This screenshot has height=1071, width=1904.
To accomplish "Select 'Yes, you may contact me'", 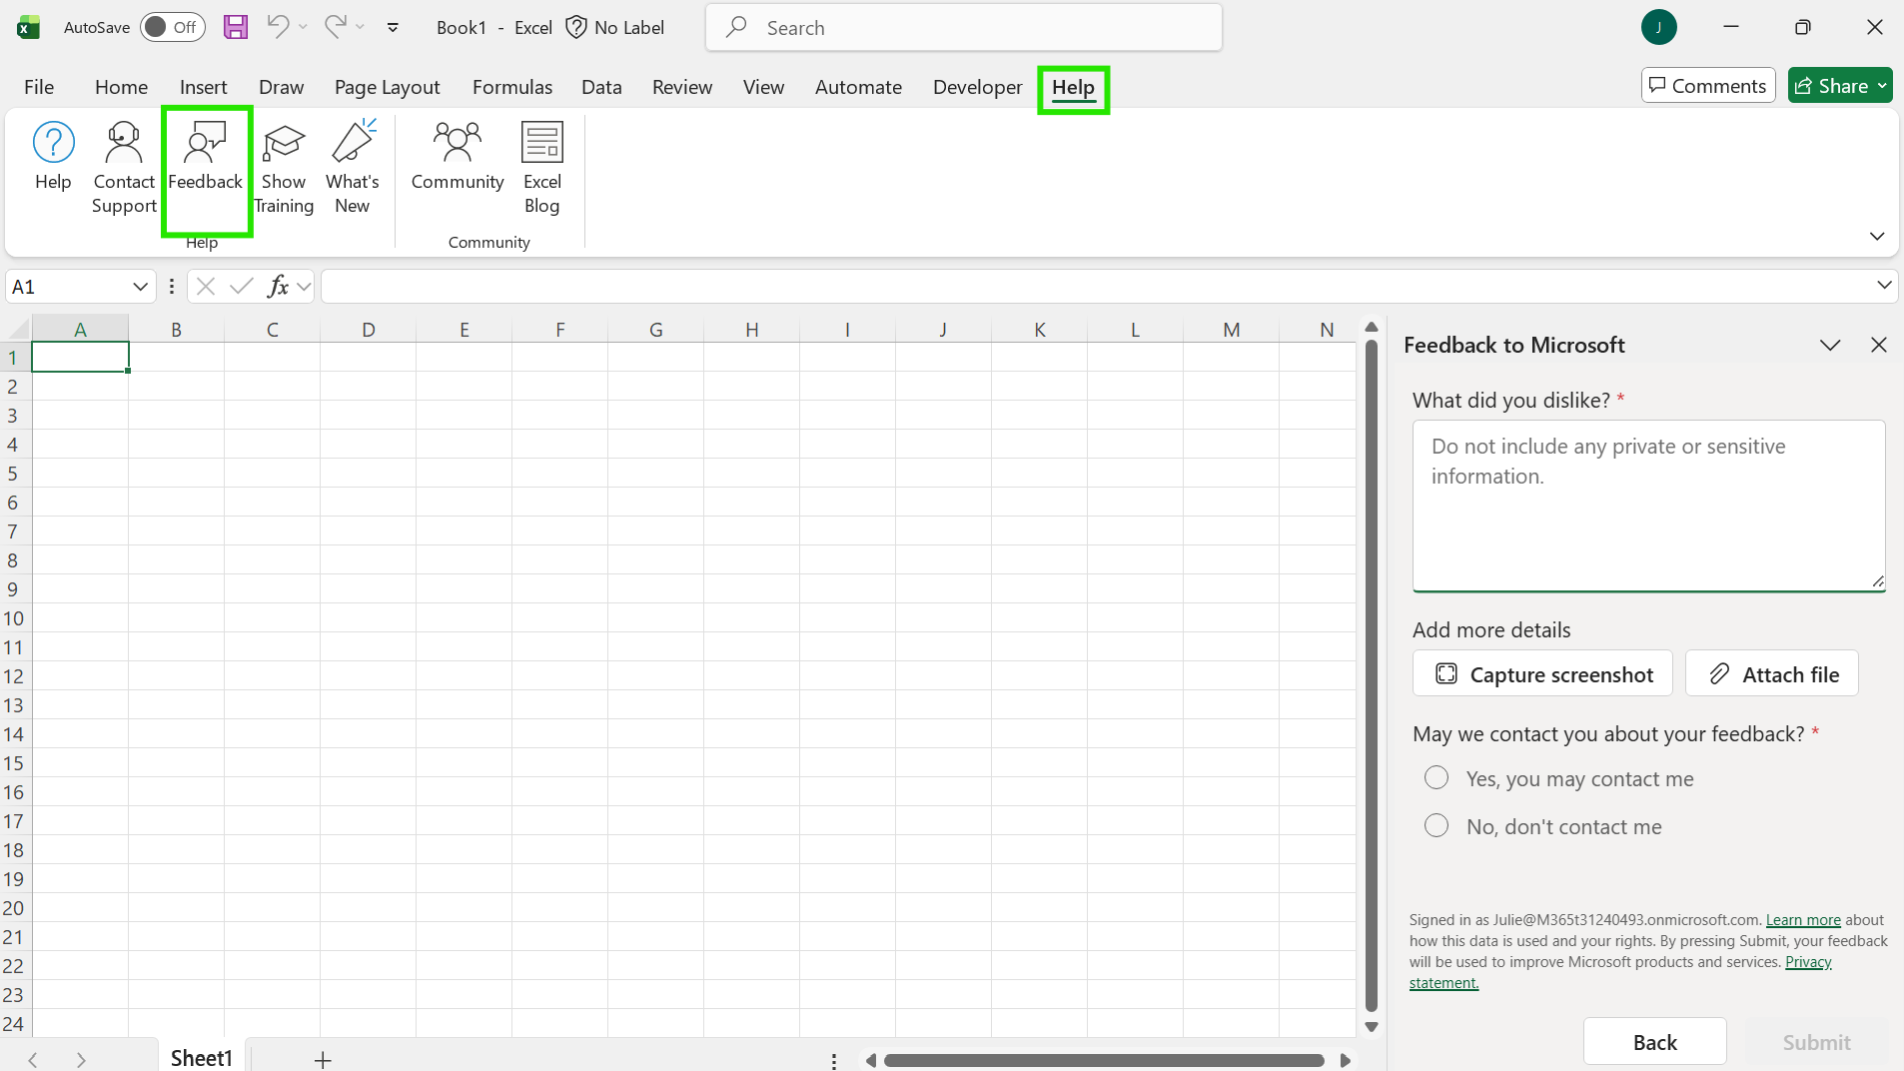I will click(x=1436, y=778).
